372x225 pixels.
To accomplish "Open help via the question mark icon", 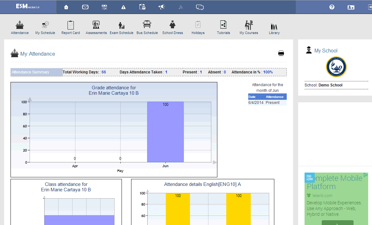I will coord(332,7).
